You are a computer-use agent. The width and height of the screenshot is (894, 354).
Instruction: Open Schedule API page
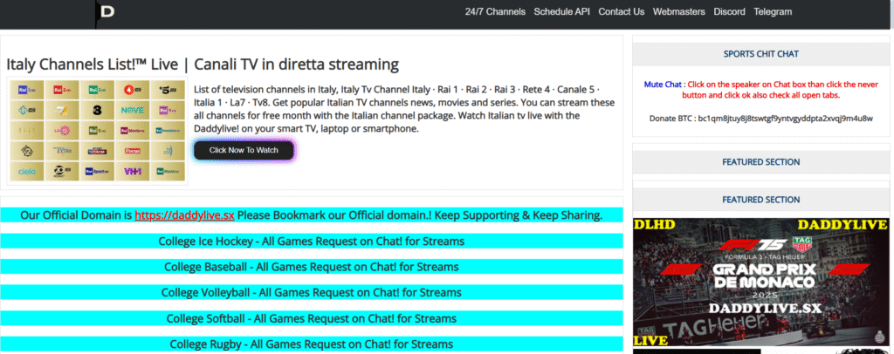click(x=561, y=11)
